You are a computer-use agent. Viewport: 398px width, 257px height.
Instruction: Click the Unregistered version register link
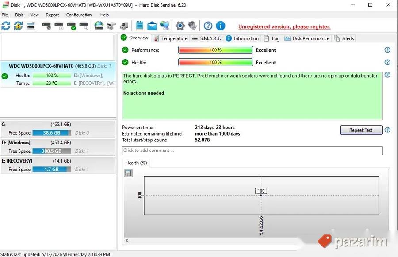pyautogui.click(x=284, y=26)
